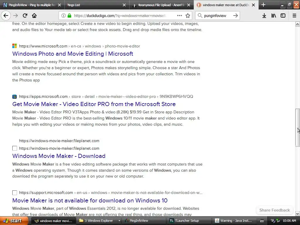This screenshot has width=300, height=225.
Task: Click the Microsoft Store favicon
Action: [15, 96]
